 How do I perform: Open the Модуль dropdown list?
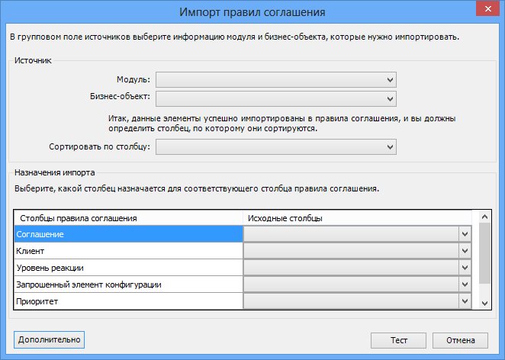point(276,79)
